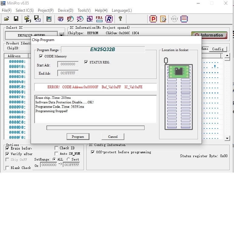Enable Check ID checkbox
This screenshot has width=234, height=230.
pyautogui.click(x=56, y=148)
